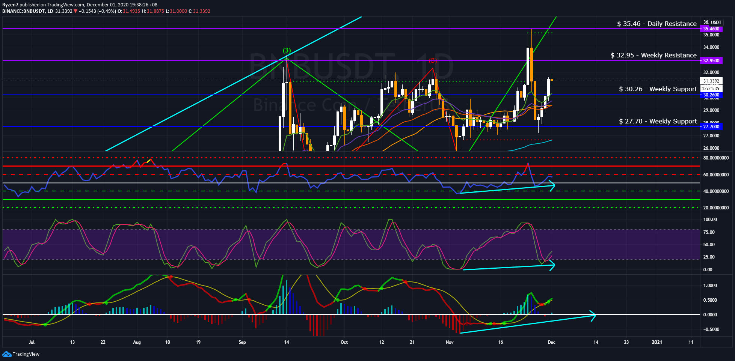Click the Sep date on time axis
Screen dimensions: 735x361
[242, 342]
